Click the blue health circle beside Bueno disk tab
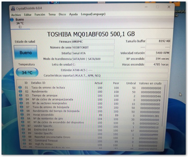The width and height of the screenshot is (188, 157). [x=12, y=20]
